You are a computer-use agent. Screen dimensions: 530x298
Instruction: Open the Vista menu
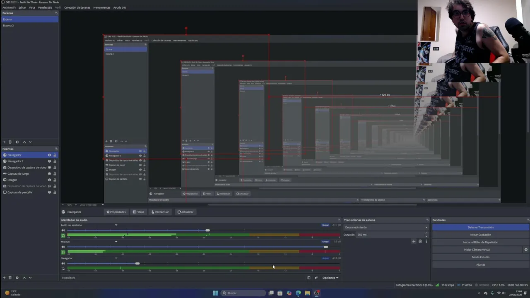[x=32, y=7]
